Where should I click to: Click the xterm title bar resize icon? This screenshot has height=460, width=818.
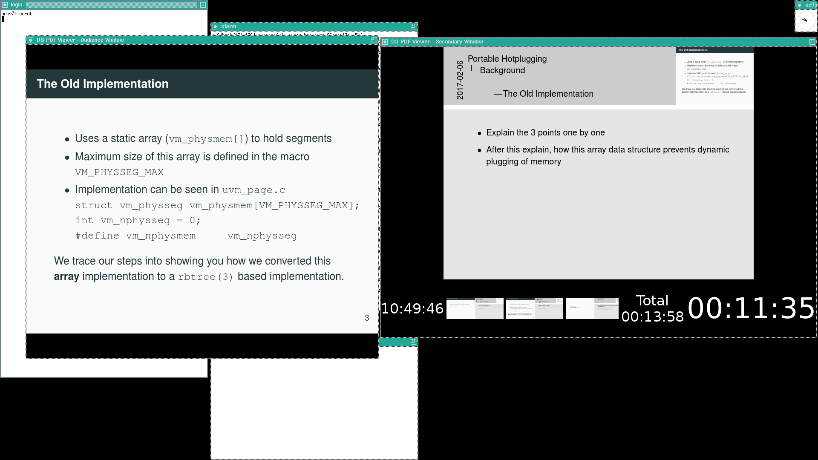[x=413, y=26]
